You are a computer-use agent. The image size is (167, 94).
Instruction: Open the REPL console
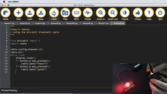pos(76,14)
